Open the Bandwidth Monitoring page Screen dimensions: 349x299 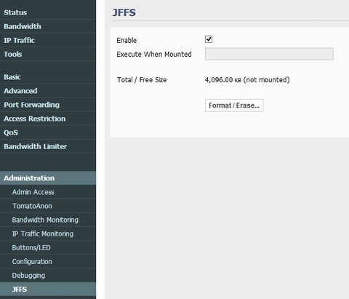coord(48,220)
